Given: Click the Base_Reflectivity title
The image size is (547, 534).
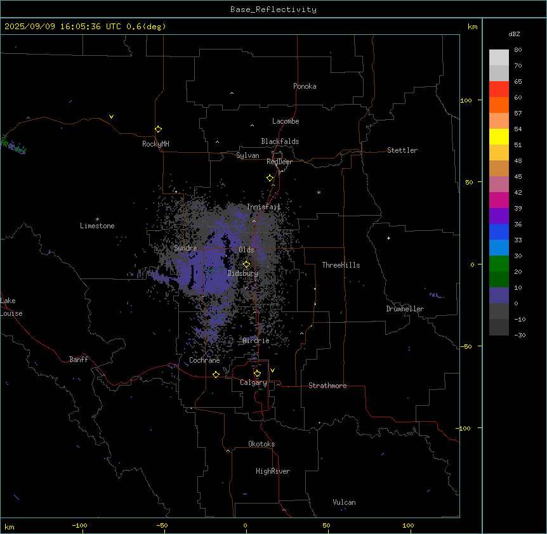Looking at the screenshot, I should (x=273, y=10).
